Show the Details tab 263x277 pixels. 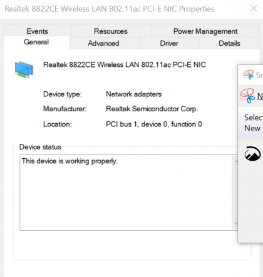coord(229,43)
